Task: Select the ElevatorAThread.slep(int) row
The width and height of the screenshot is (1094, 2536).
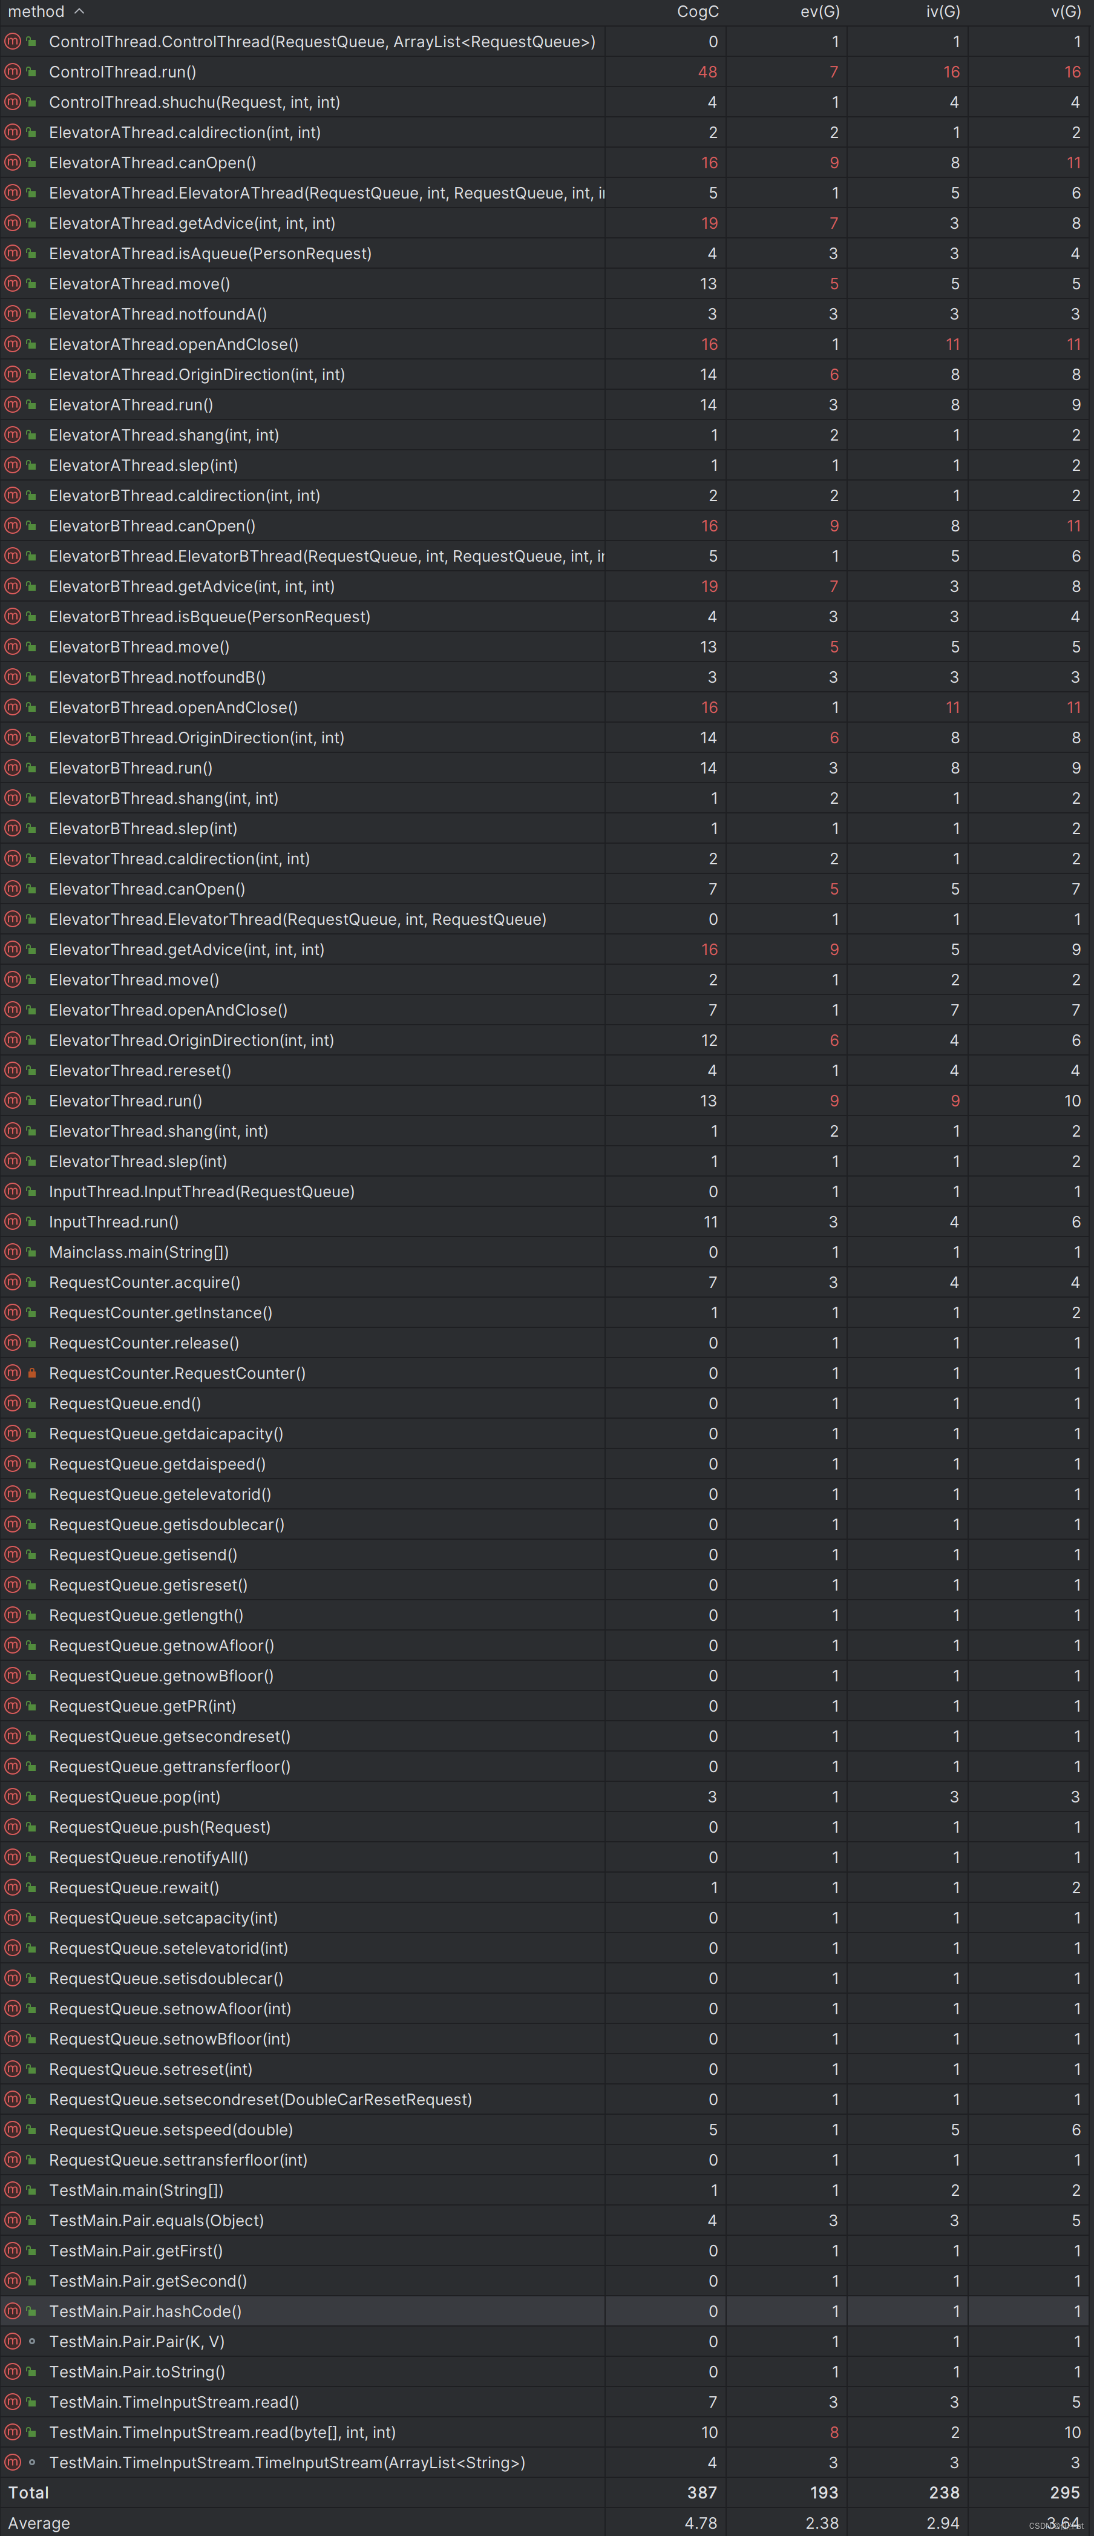Action: pos(547,465)
